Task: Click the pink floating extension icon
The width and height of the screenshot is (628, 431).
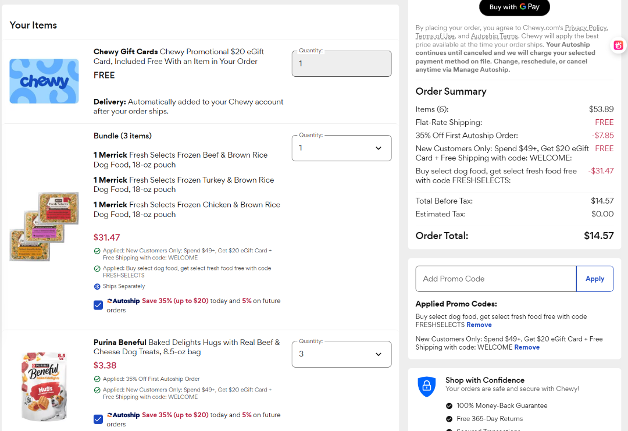Action: point(618,45)
